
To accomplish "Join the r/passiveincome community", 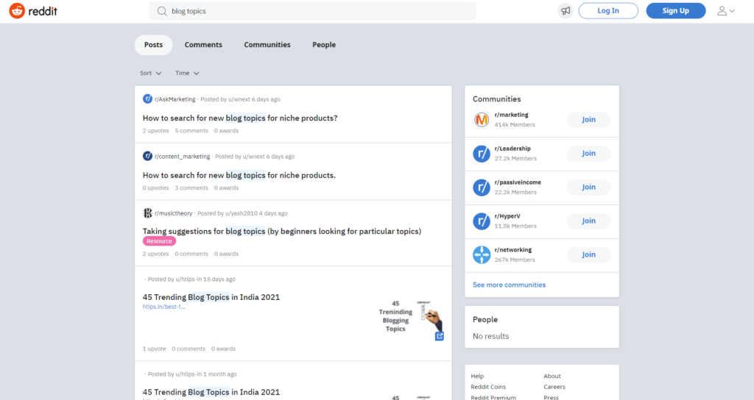I will 588,187.
